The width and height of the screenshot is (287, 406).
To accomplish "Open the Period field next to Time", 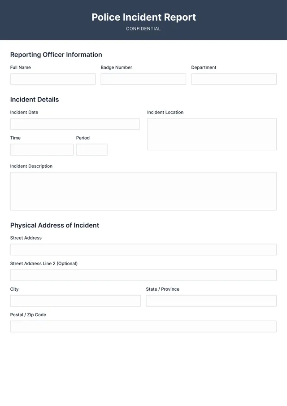I will [x=92, y=149].
